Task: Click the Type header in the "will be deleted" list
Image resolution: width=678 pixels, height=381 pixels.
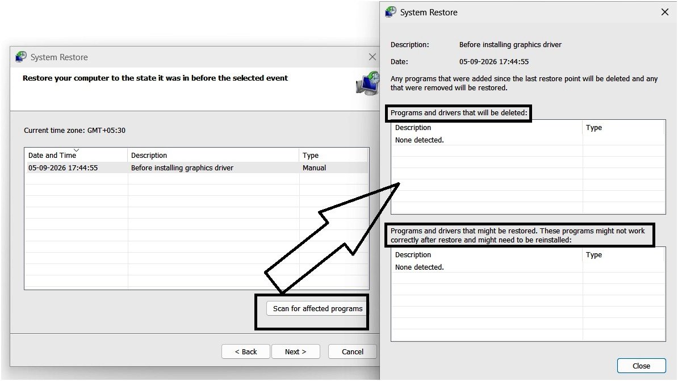Action: click(623, 128)
